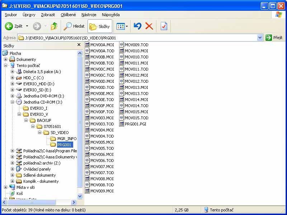Screen dimensions: 287x215
Task: Click the blue undo arrow icon
Action: click(x=137, y=26)
